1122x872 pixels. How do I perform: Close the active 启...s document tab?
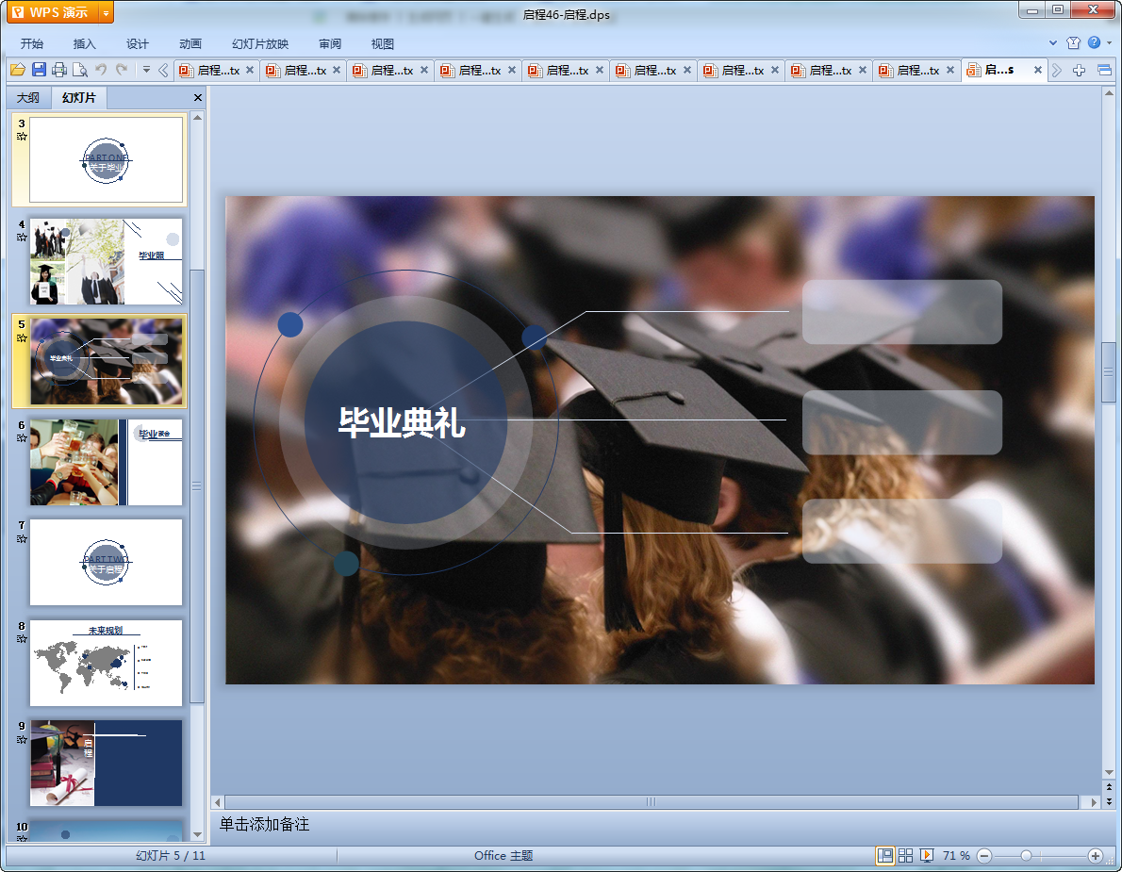point(1037,70)
